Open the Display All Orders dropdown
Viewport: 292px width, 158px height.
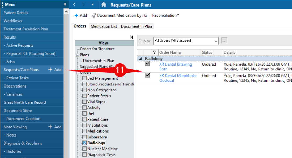[216, 41]
